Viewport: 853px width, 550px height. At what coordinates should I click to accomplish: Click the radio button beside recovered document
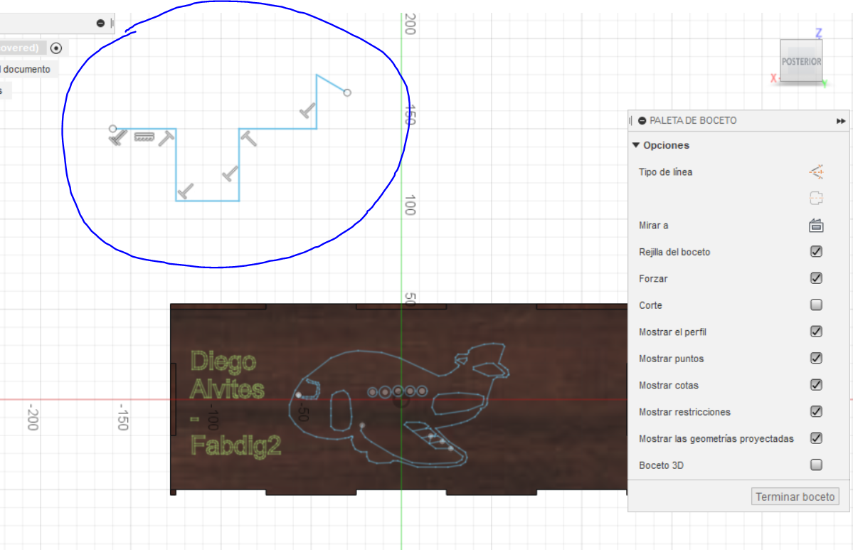(56, 48)
